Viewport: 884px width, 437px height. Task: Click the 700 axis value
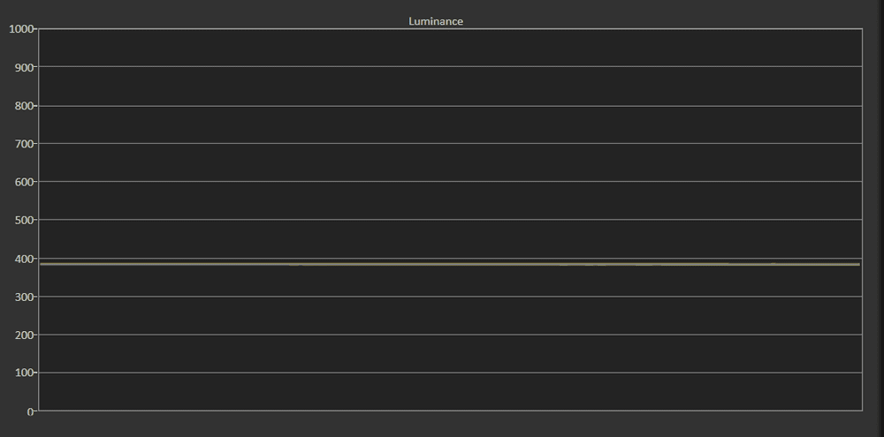point(23,144)
